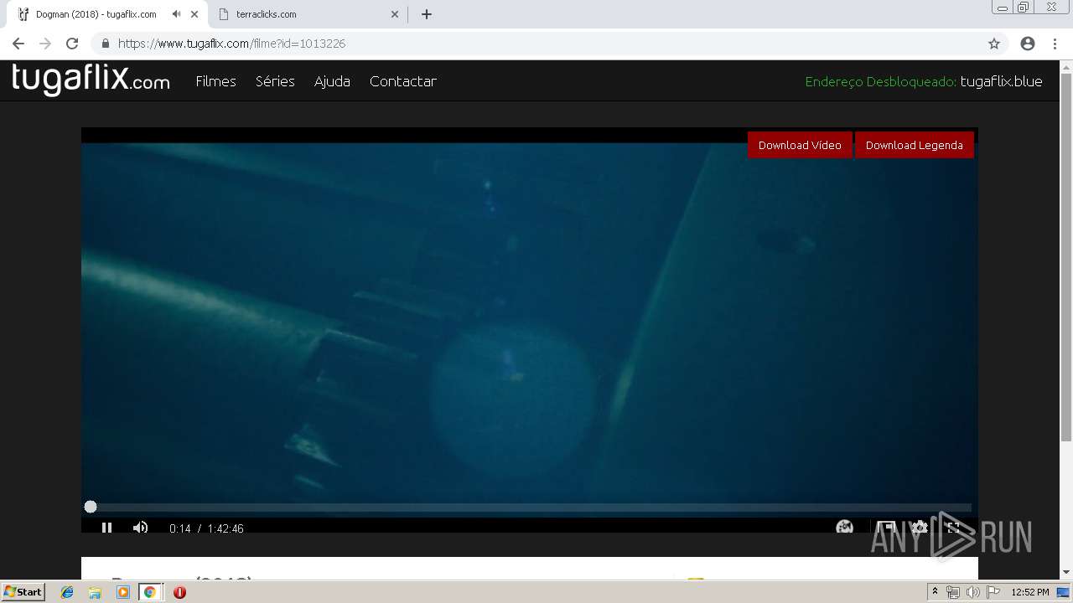Screen dimensions: 1073x603
Task: Open system volume tray icon
Action: pyautogui.click(x=972, y=592)
